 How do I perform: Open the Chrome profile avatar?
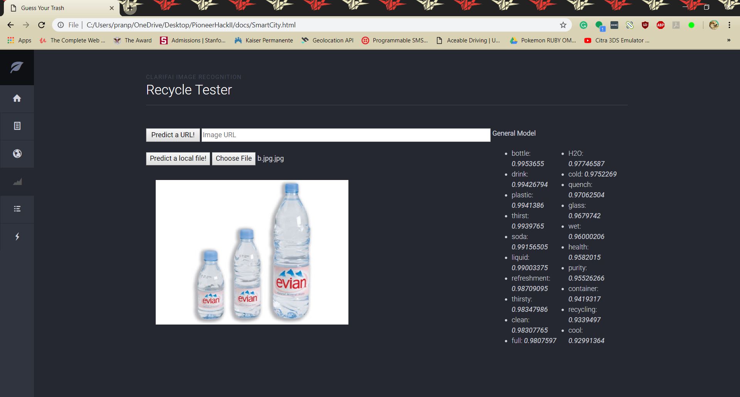point(714,25)
